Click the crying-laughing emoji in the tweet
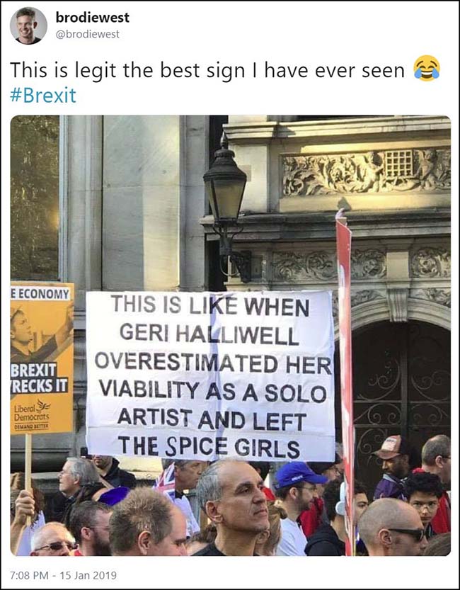460x590 pixels. pyautogui.click(x=427, y=69)
